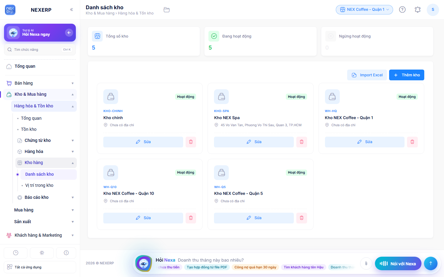Expand the Báo cáo kho submenu
The width and height of the screenshot is (444, 277).
point(46,197)
